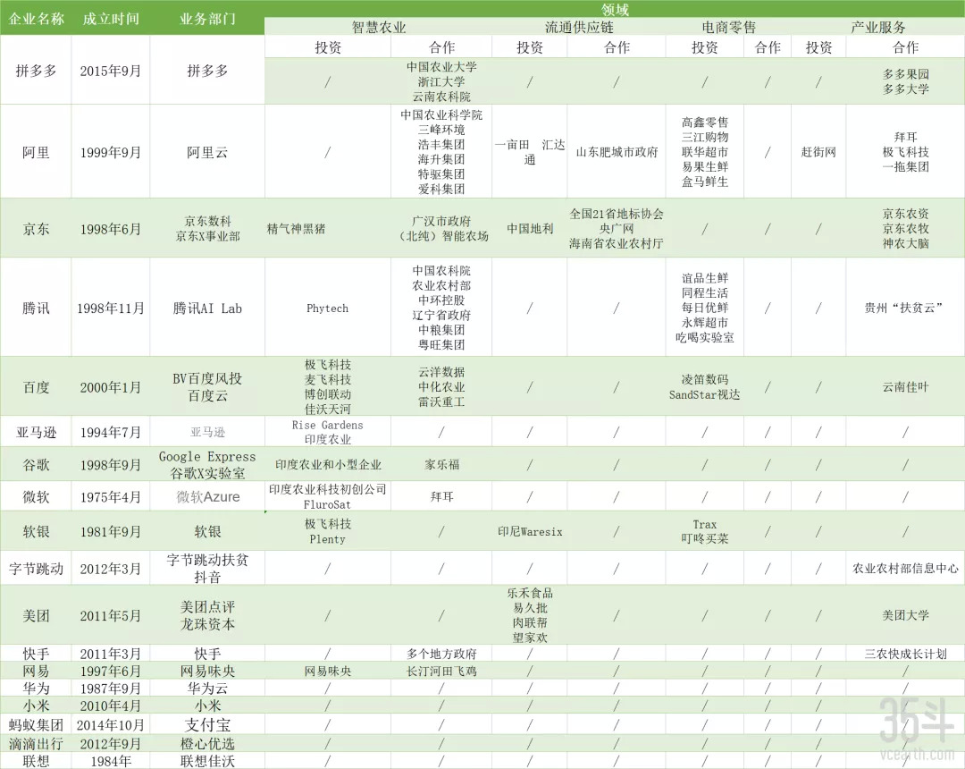This screenshot has height=769, width=965.
Task: Select the 贵州"扶贫云" cell
Action: click(905, 308)
